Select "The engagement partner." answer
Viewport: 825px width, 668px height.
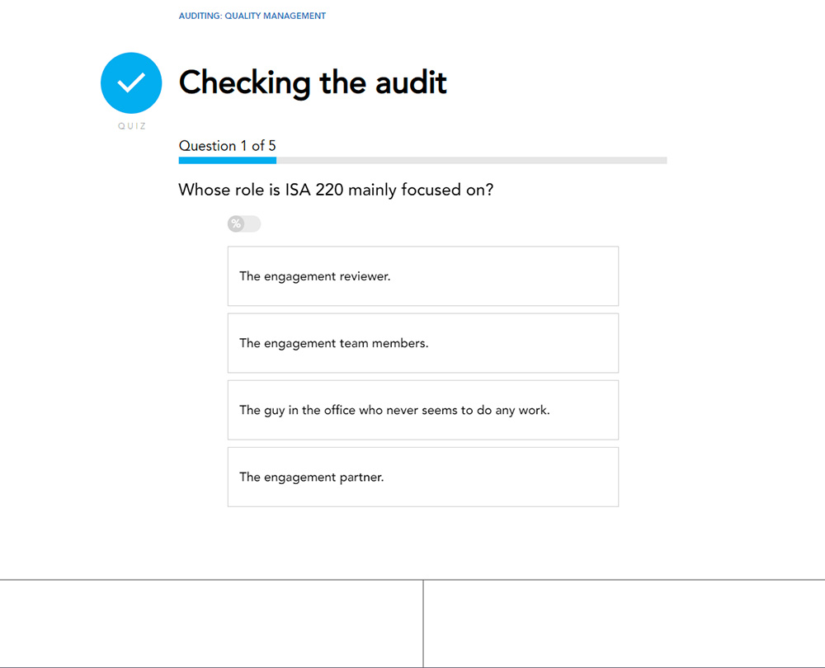422,477
